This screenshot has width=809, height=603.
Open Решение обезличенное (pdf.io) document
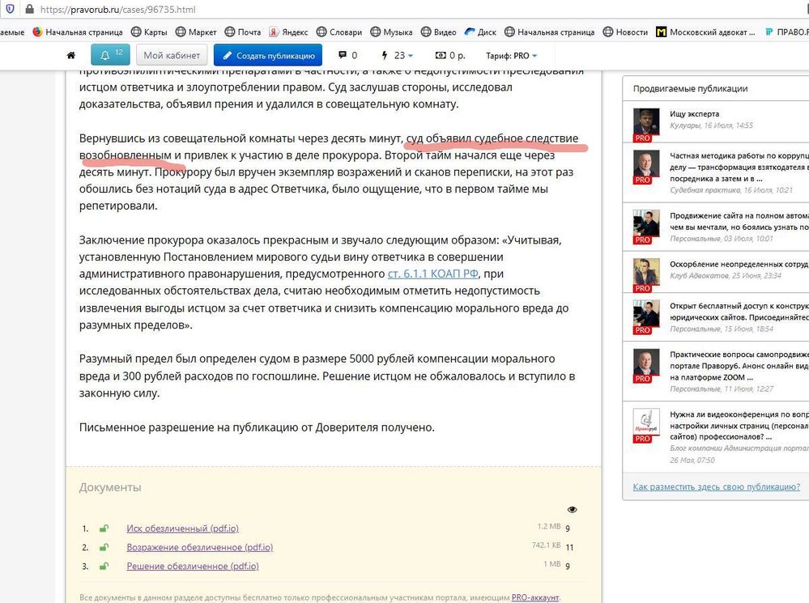(x=193, y=566)
